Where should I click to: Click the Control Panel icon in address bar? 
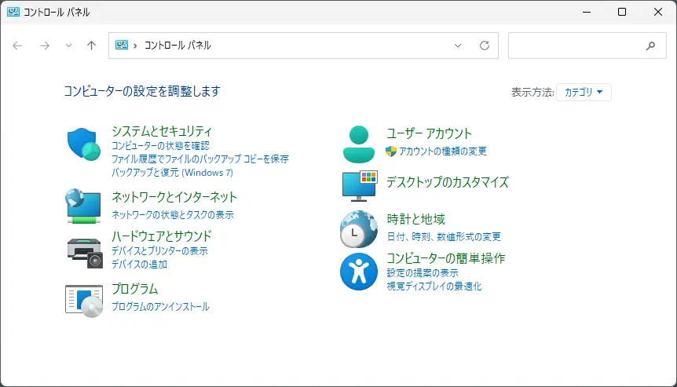coord(122,45)
